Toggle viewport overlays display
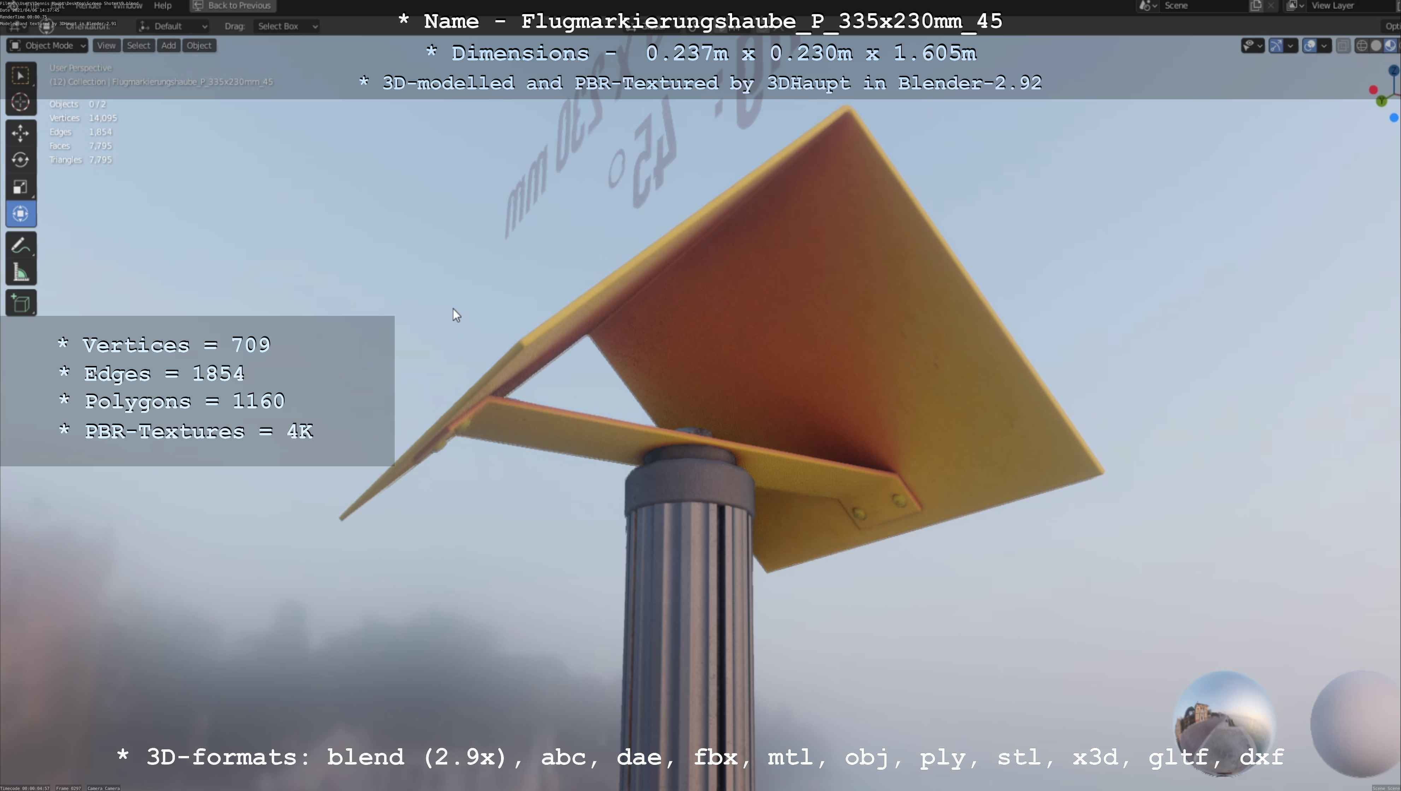The image size is (1401, 791). [x=1309, y=46]
